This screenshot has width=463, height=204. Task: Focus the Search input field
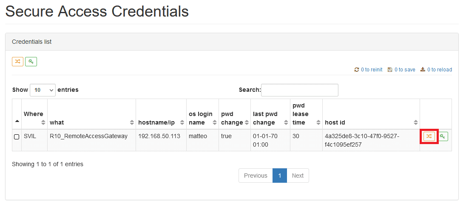click(x=300, y=90)
